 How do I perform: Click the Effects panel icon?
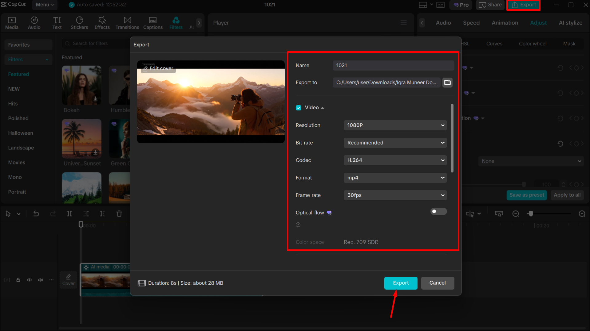(102, 22)
